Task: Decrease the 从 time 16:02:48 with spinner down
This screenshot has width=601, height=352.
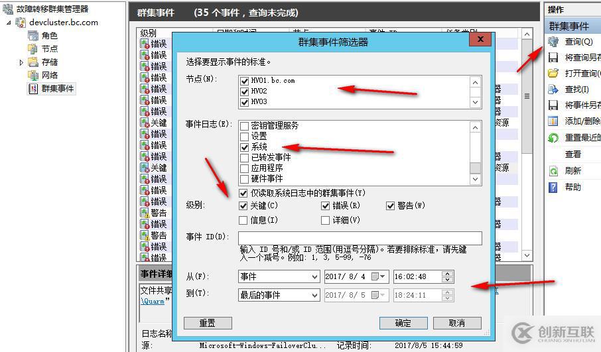Action: [x=447, y=280]
